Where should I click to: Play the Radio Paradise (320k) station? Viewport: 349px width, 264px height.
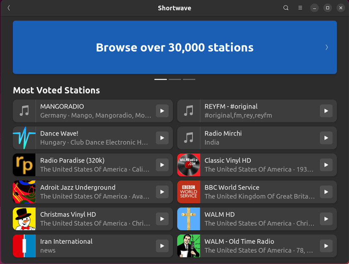point(162,165)
